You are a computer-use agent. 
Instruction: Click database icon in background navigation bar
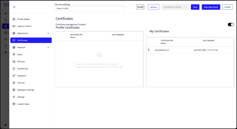[x=6, y=33]
